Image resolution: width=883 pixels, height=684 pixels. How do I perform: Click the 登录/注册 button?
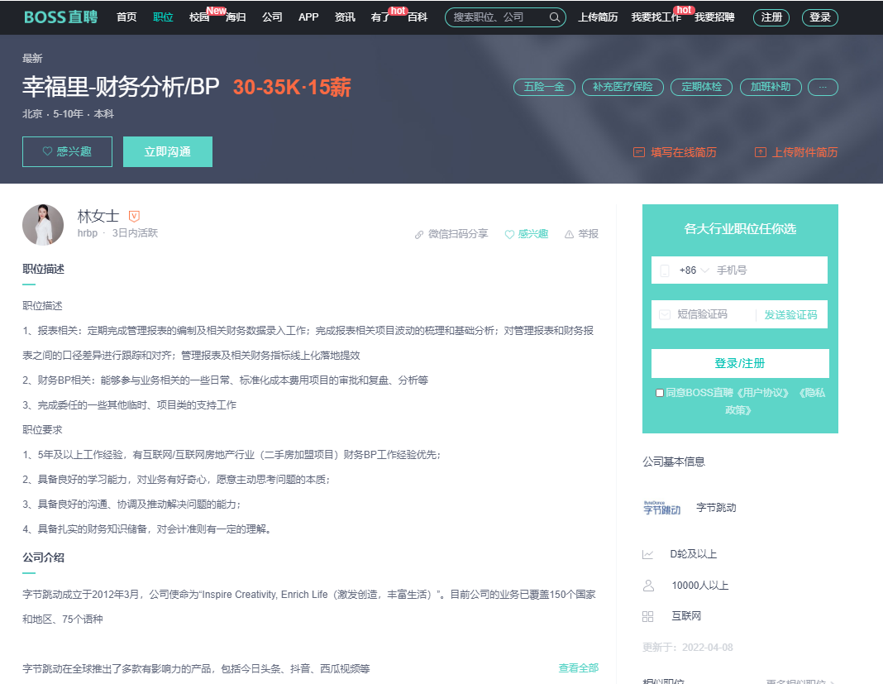coord(740,363)
